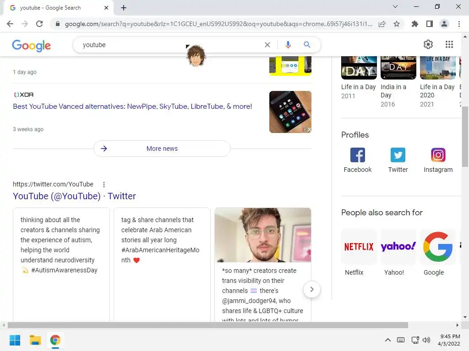Open Life in a Day 2020
Screen dimensions: 469x351
[437, 82]
